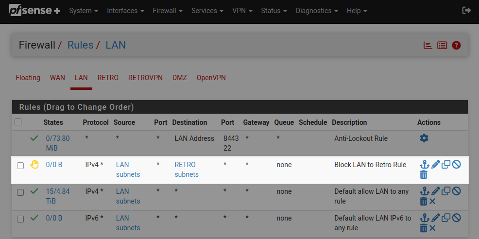Click anchor icon on Default allow LAN rule
Viewport: 479px width, 239px height.
point(424,191)
